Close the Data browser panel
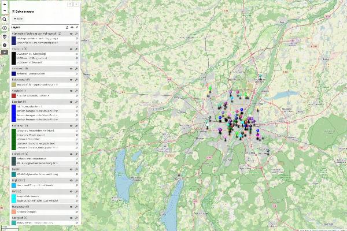Screen dimensions: 347x231 [x=76, y=4]
